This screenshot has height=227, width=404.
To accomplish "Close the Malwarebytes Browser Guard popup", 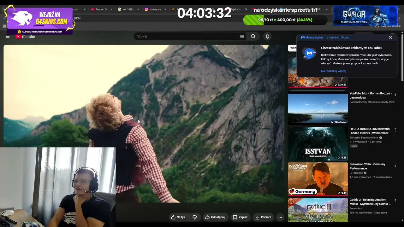I will (x=390, y=37).
